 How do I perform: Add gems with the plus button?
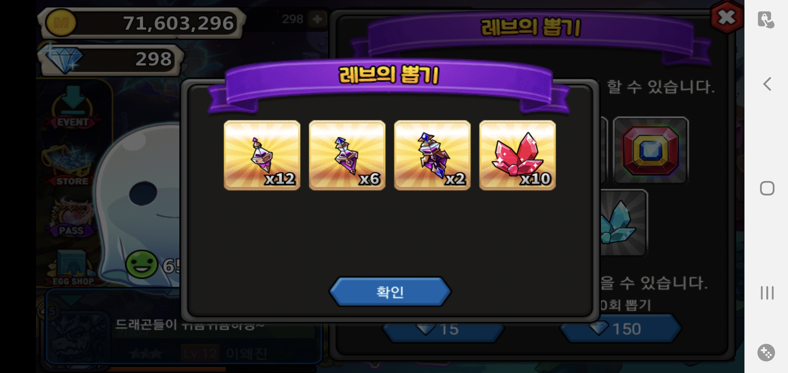coord(317,19)
